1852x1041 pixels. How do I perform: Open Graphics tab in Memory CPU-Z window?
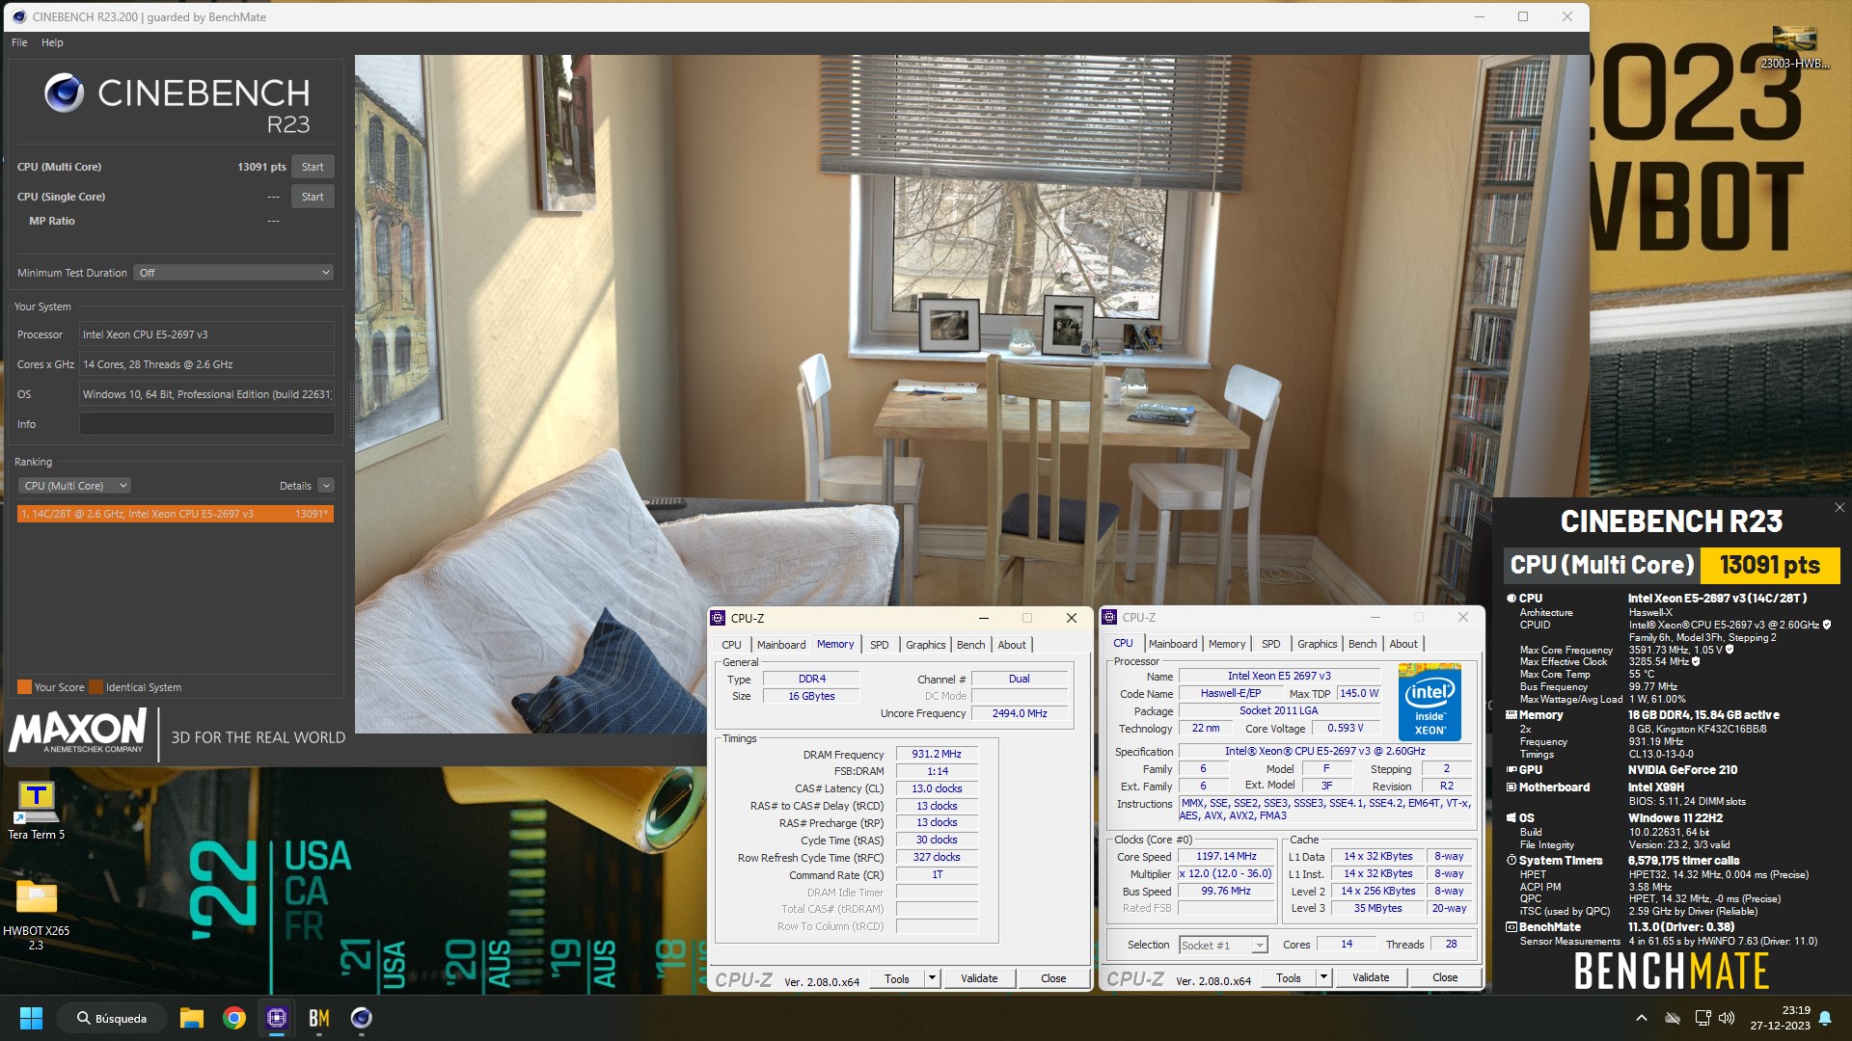pos(925,645)
